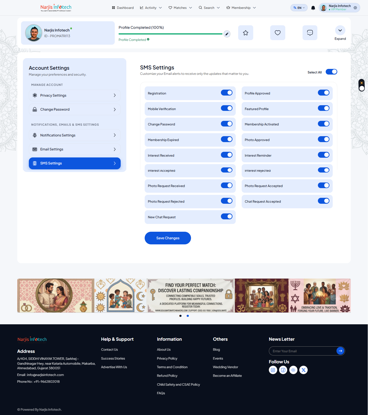
Task: Open the Privacy Policy footer link
Action: pos(167,358)
